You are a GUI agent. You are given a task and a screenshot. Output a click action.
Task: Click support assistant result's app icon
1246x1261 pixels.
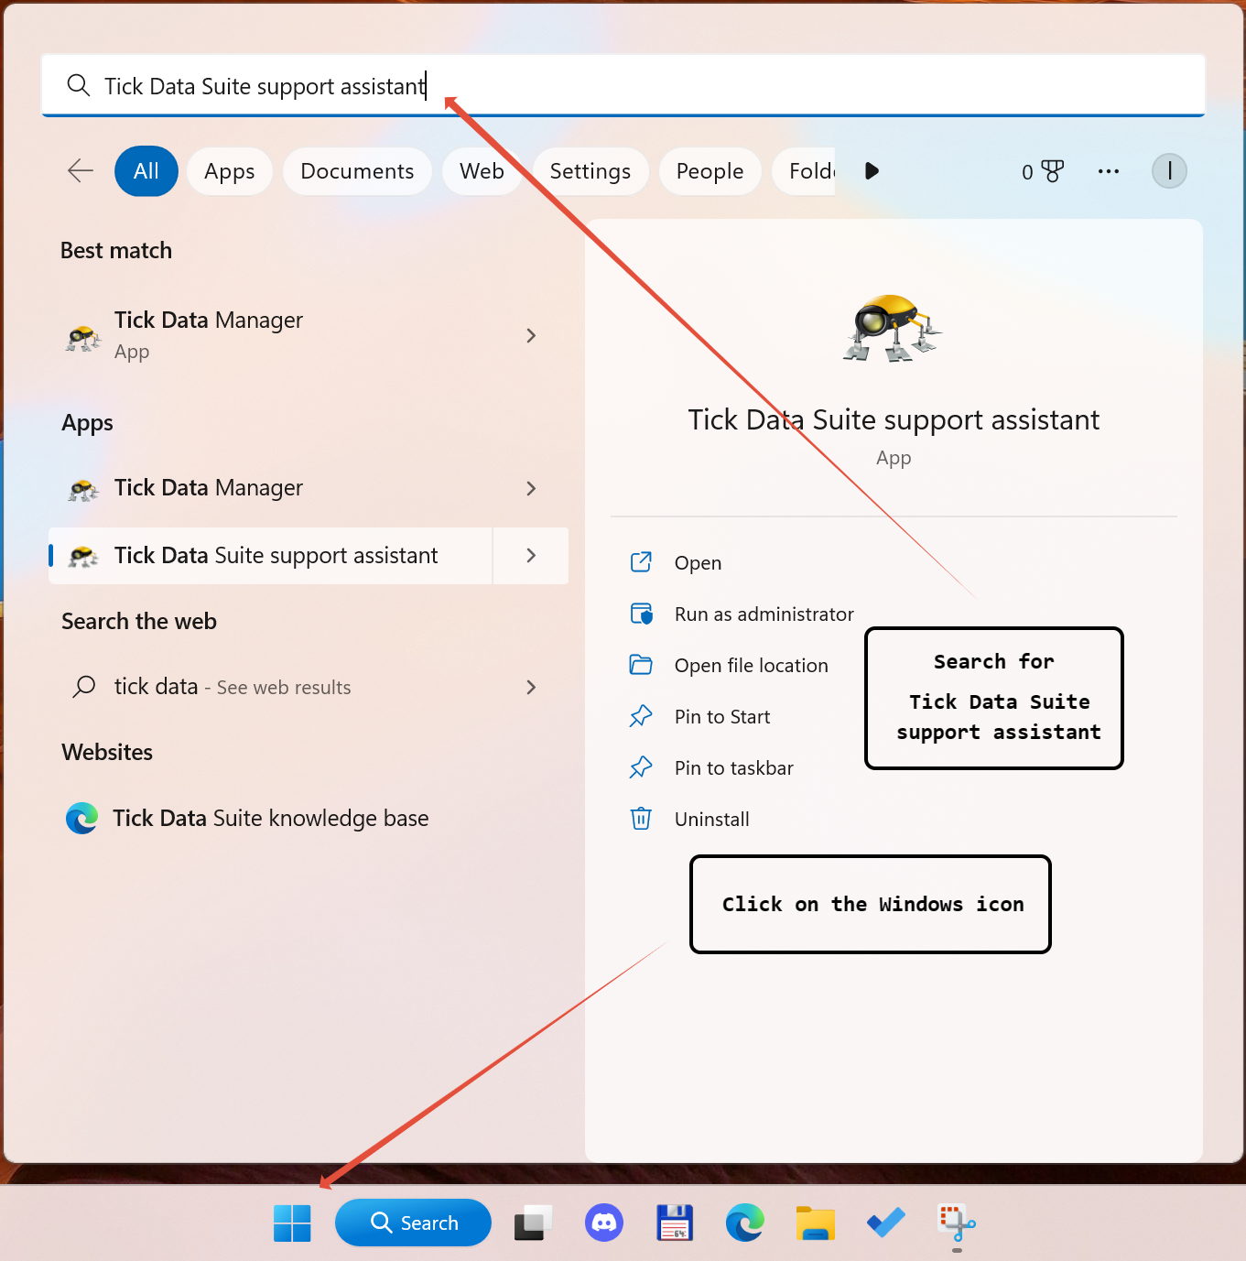(x=83, y=556)
